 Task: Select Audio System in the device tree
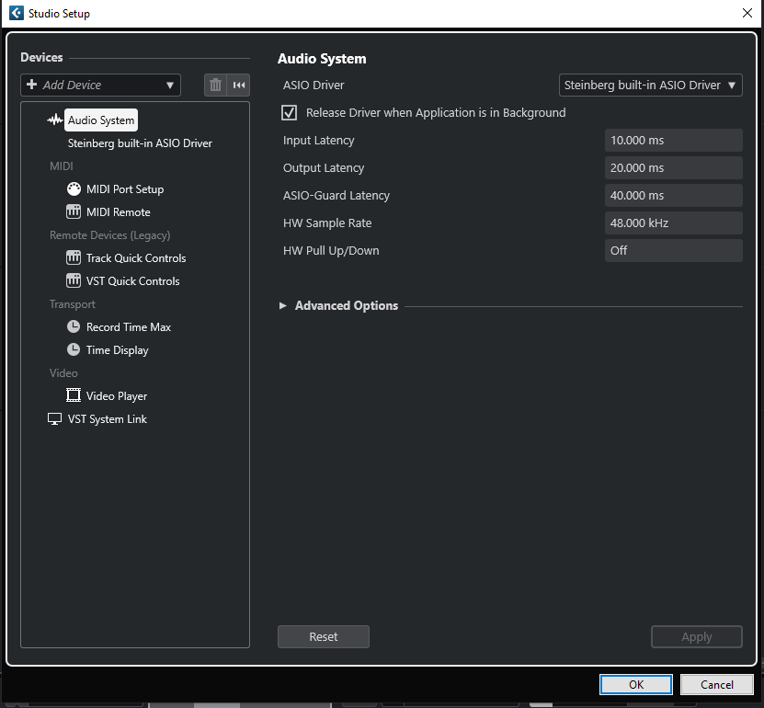(x=101, y=120)
